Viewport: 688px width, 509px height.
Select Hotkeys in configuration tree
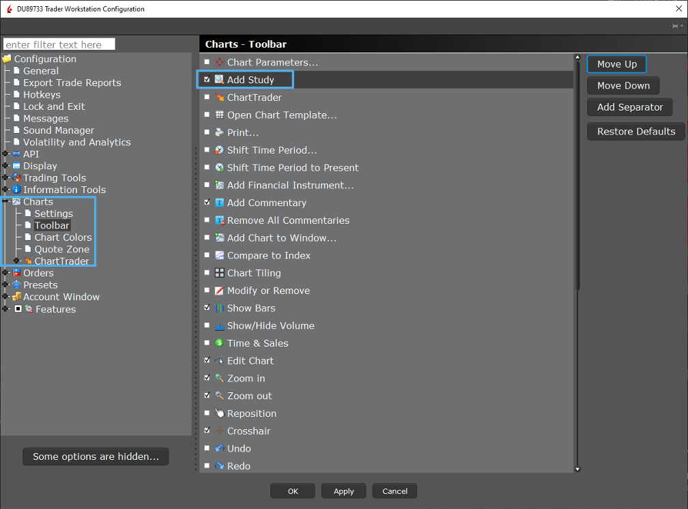pyautogui.click(x=42, y=95)
